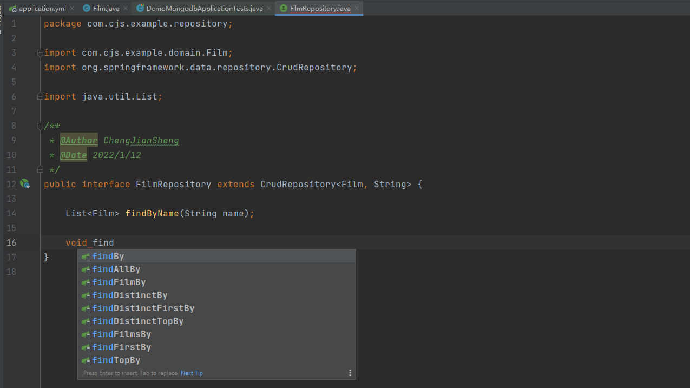The width and height of the screenshot is (690, 388).
Task: Click the Spring icon next to findBy
Action: 86,257
